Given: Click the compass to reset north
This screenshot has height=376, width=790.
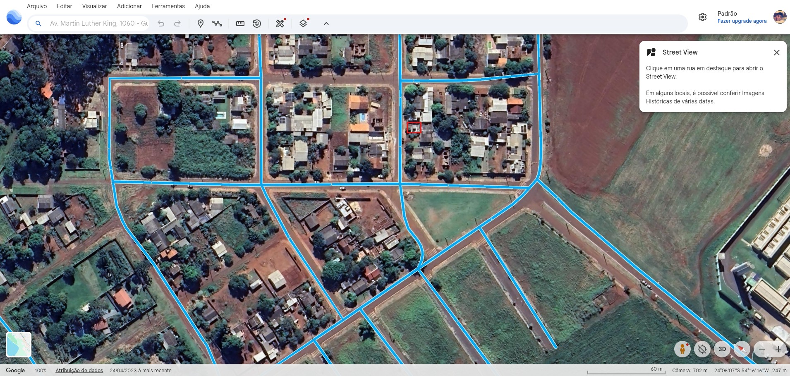Looking at the screenshot, I should (x=742, y=349).
